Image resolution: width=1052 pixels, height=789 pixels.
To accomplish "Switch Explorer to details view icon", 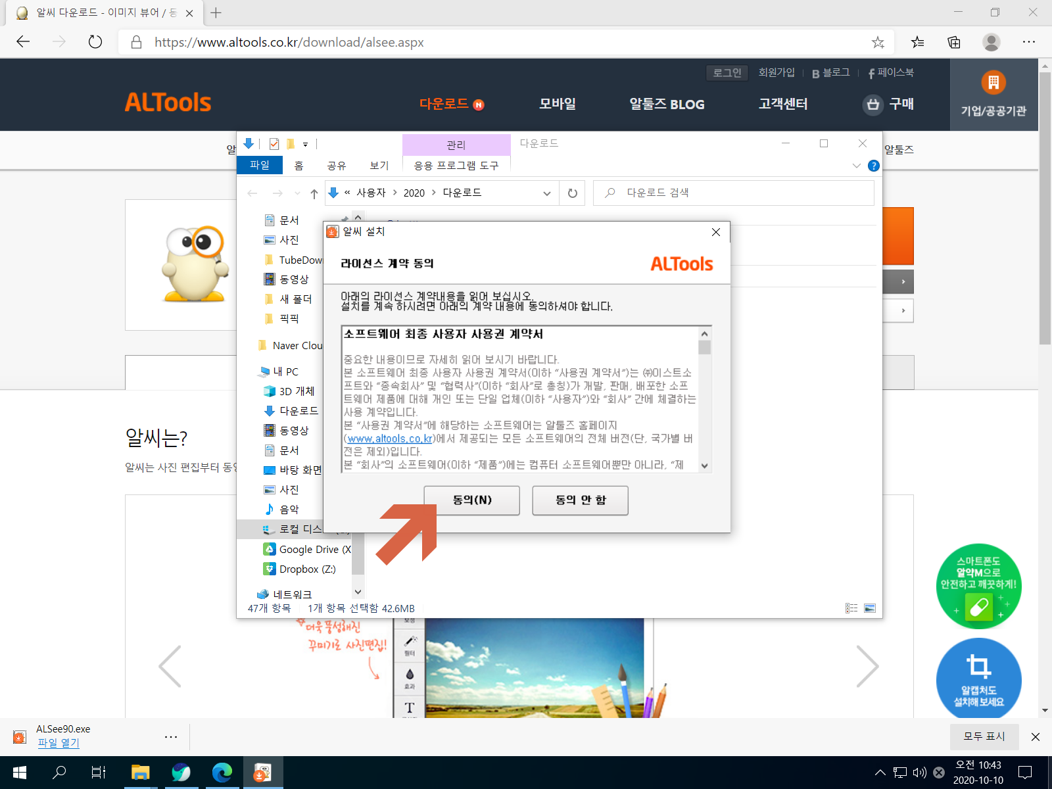I will coord(851,608).
